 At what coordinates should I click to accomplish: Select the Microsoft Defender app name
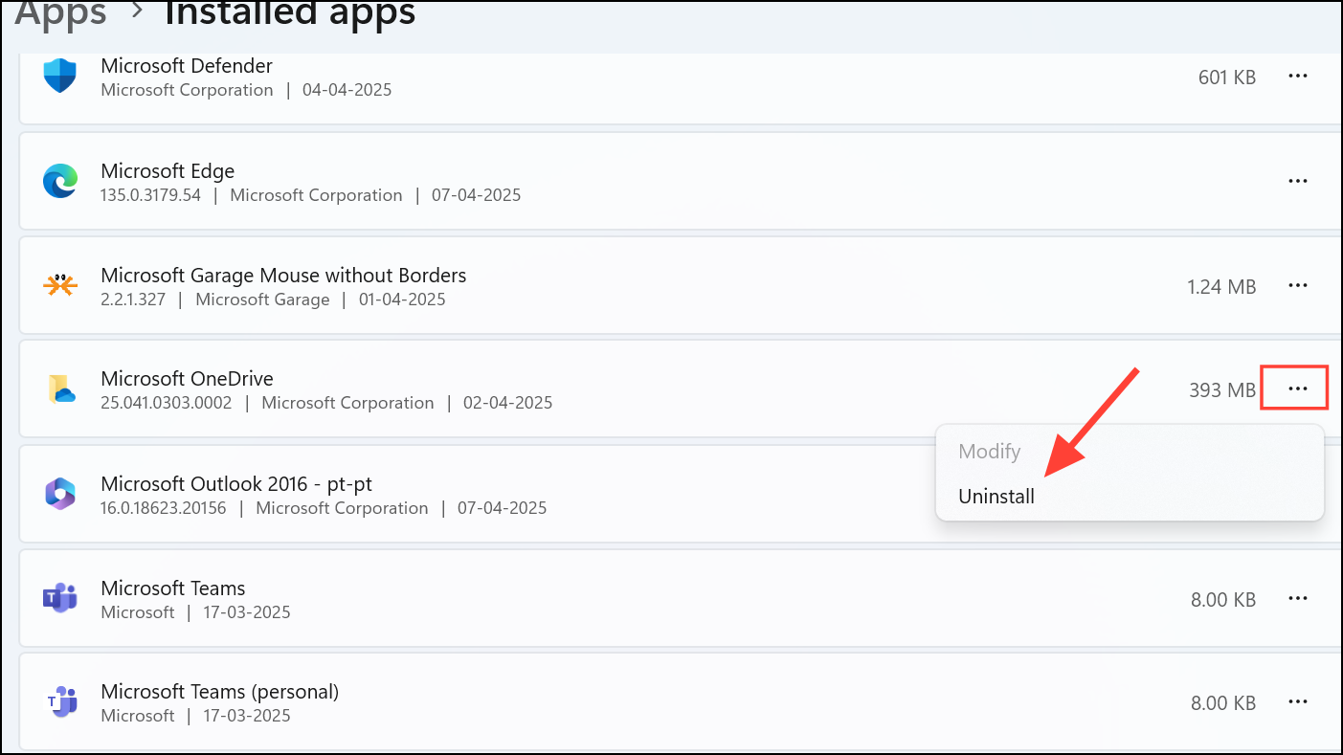click(x=187, y=66)
